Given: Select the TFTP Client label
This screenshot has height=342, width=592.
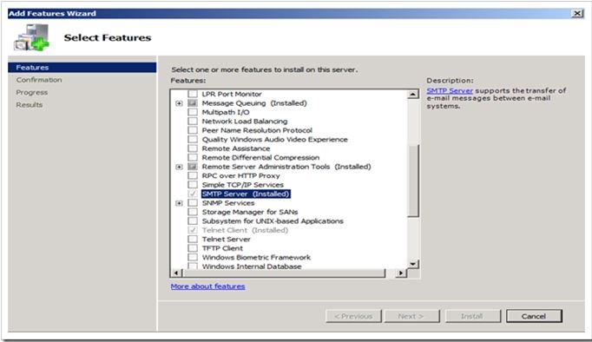Looking at the screenshot, I should point(222,248).
